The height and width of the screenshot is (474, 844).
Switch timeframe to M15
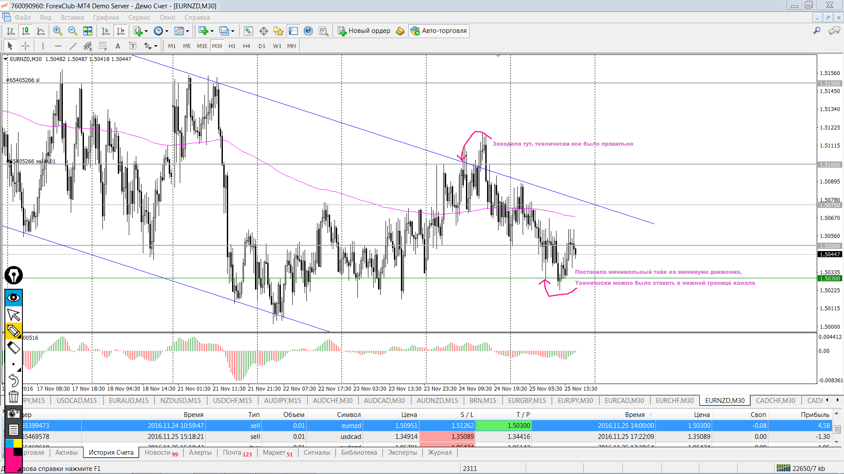point(202,46)
